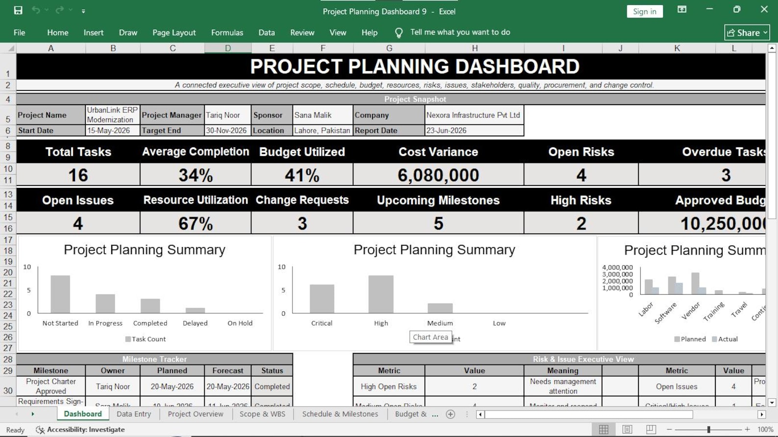The width and height of the screenshot is (778, 437).
Task: Open the Draw ribbon tab
Action: pos(128,33)
